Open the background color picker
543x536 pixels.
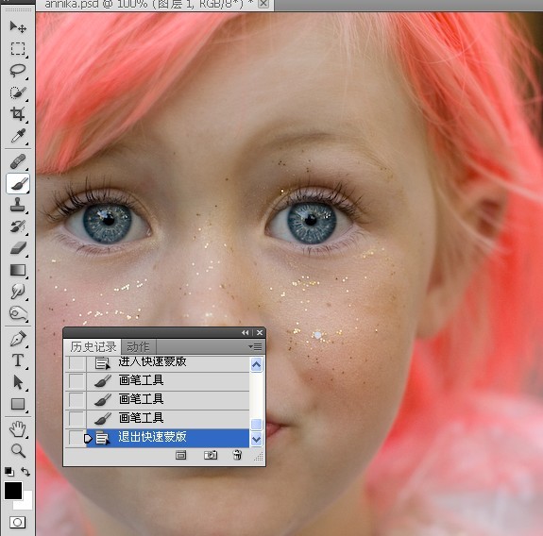[27, 505]
